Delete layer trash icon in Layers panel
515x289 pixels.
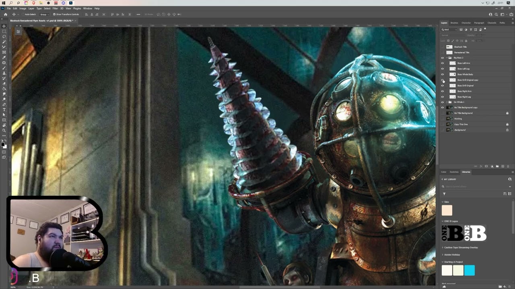508,166
